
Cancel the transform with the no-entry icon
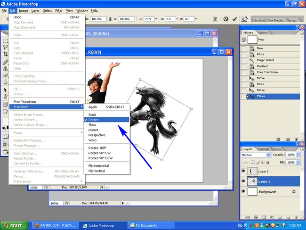225,19
